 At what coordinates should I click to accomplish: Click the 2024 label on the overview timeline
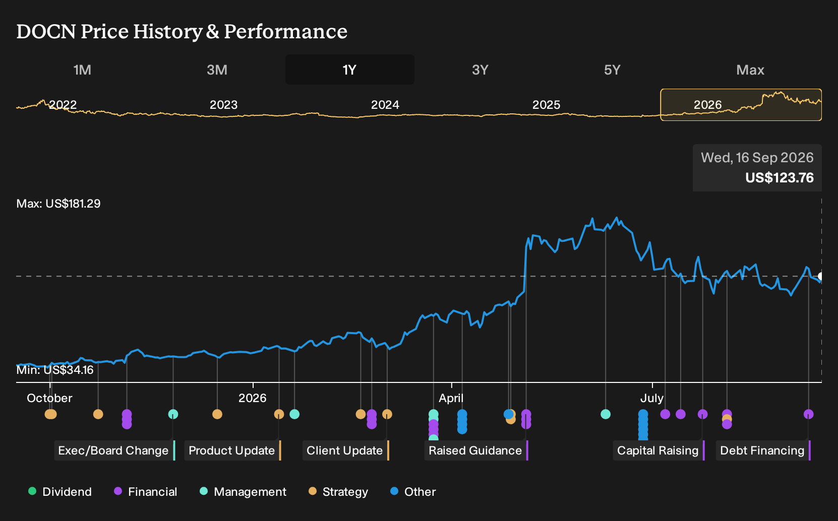(x=385, y=105)
